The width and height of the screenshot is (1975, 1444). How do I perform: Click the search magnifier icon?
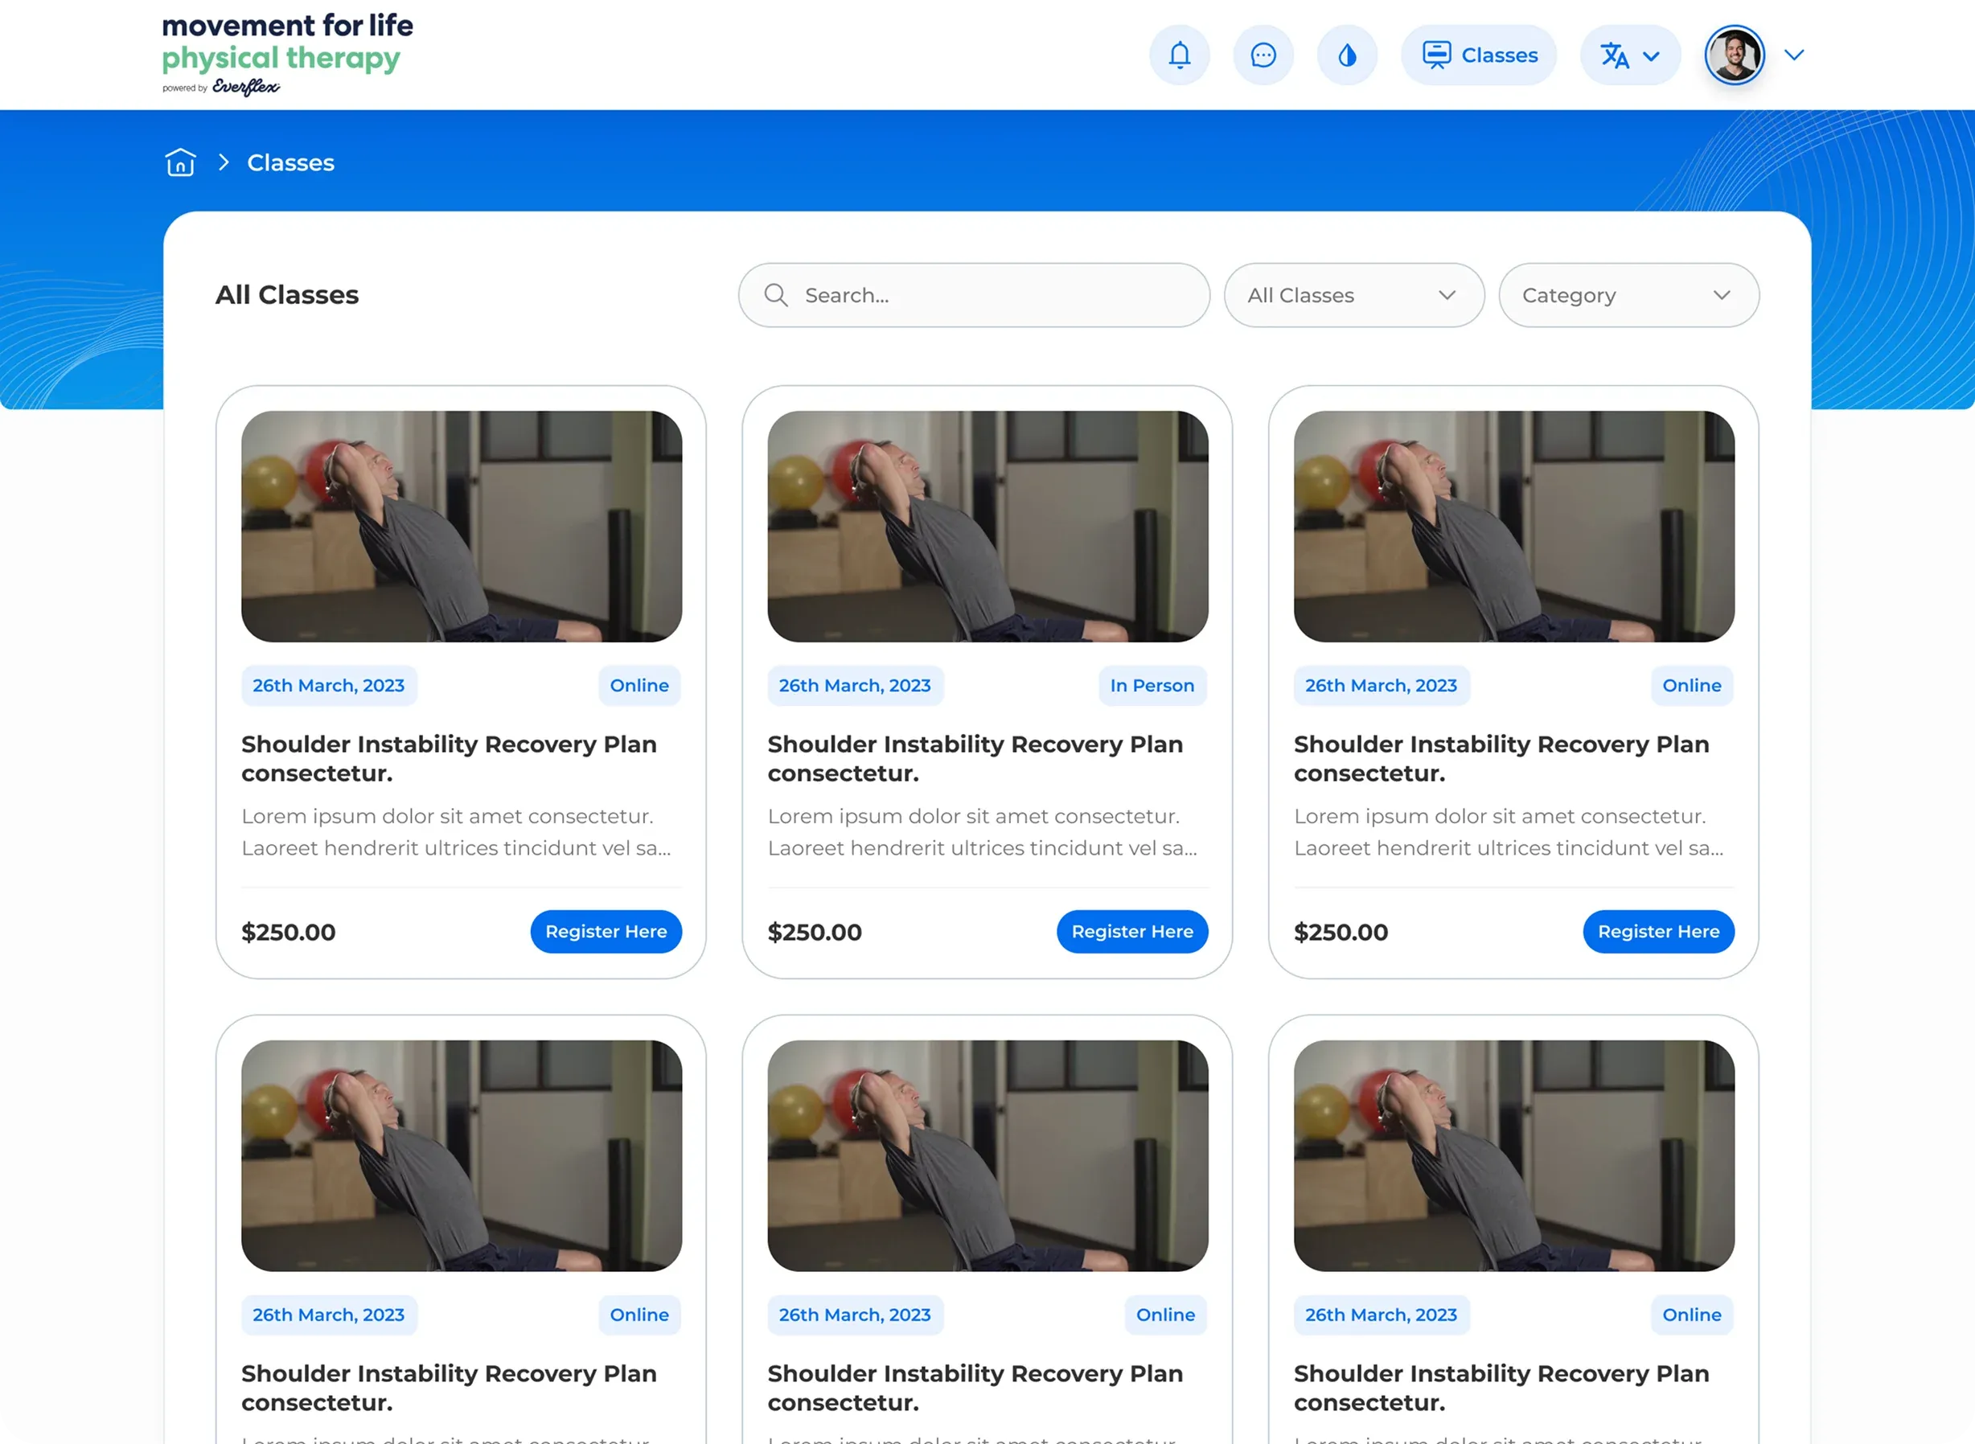coord(775,294)
